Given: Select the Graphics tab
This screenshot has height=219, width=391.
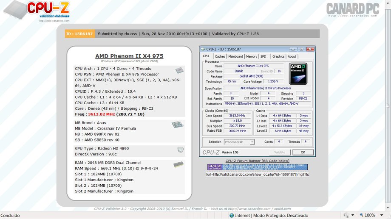Looking at the screenshot, I should pos(278,56).
